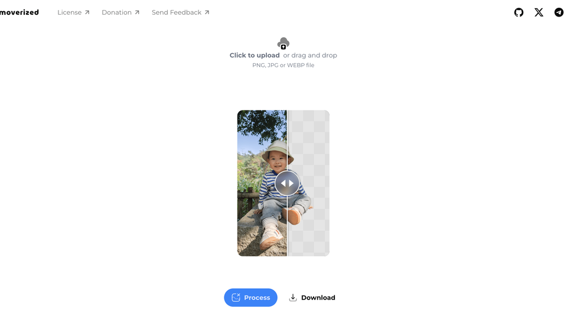The width and height of the screenshot is (567, 319).
Task: Click the cloud upload icon
Action: [283, 43]
